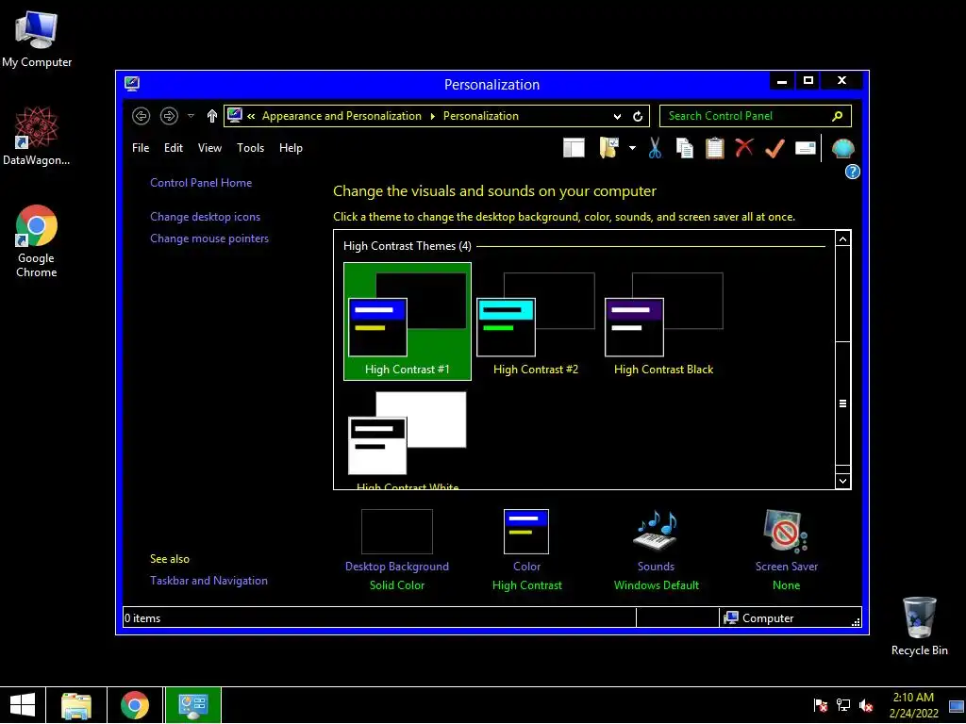Screen dimensions: 966x724
Task: Select Google Chrome desktop shortcut
Action: coord(37,241)
